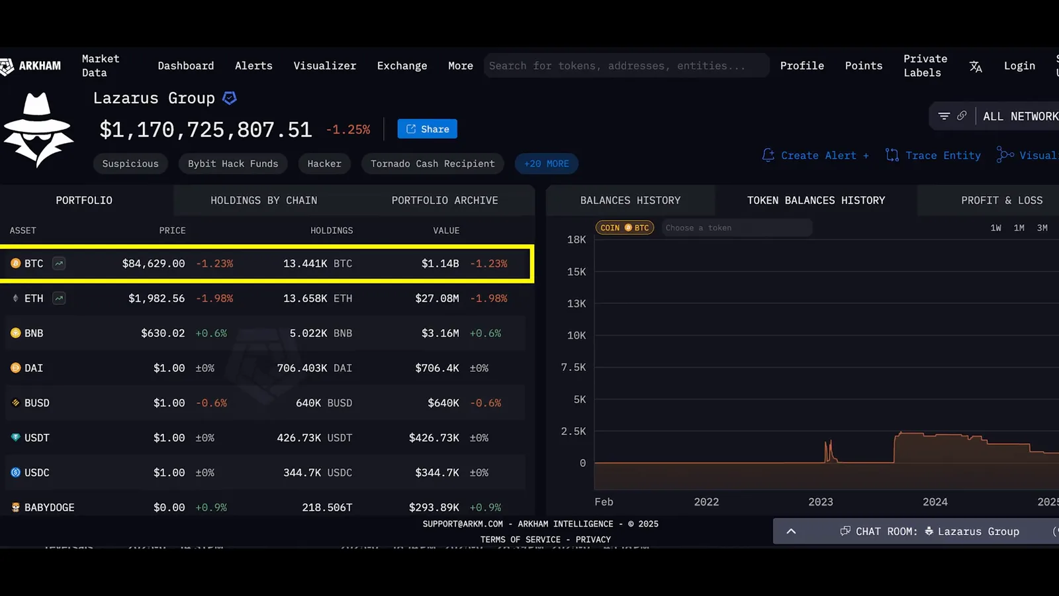
Task: Expand the chat room panel chevron
Action: [x=791, y=531]
